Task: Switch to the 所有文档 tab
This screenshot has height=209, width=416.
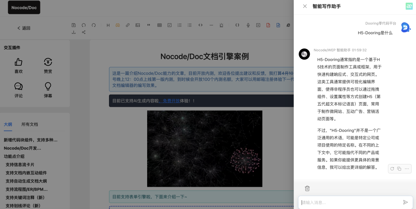Action: click(30, 124)
